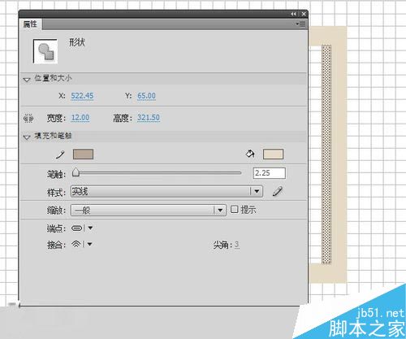Click the 高度 value 321.50
The image size is (406, 339).
[x=149, y=118]
